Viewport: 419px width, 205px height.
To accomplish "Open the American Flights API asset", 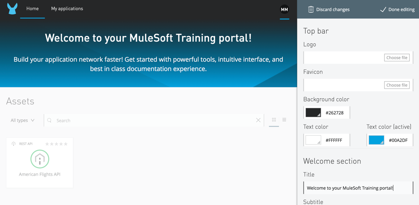I will [x=40, y=163].
